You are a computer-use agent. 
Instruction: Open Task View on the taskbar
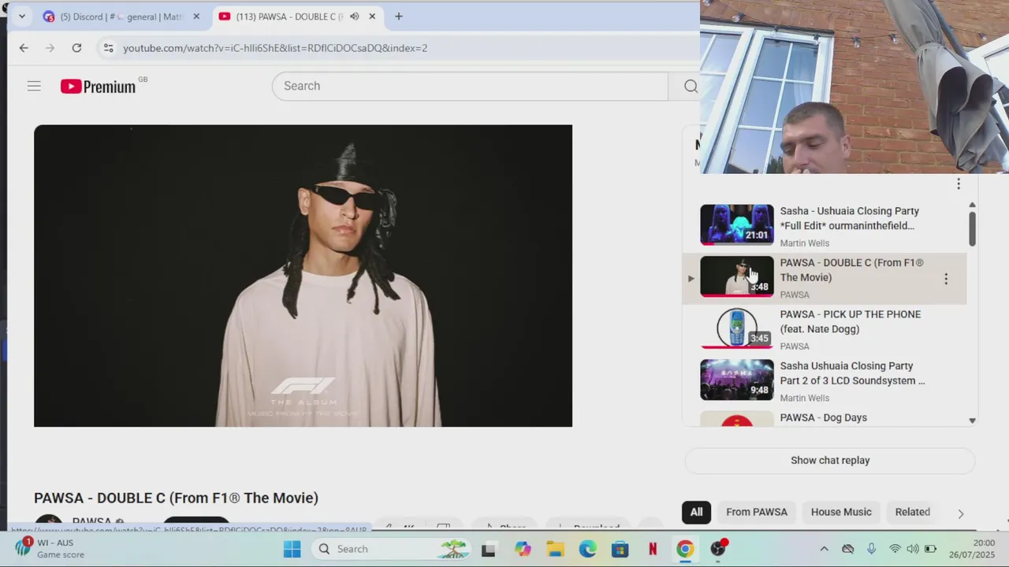[488, 550]
